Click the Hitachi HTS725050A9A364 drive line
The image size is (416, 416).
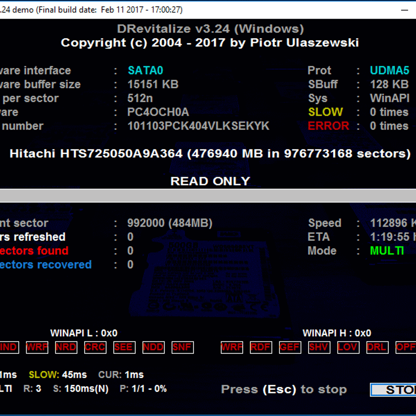(210, 154)
